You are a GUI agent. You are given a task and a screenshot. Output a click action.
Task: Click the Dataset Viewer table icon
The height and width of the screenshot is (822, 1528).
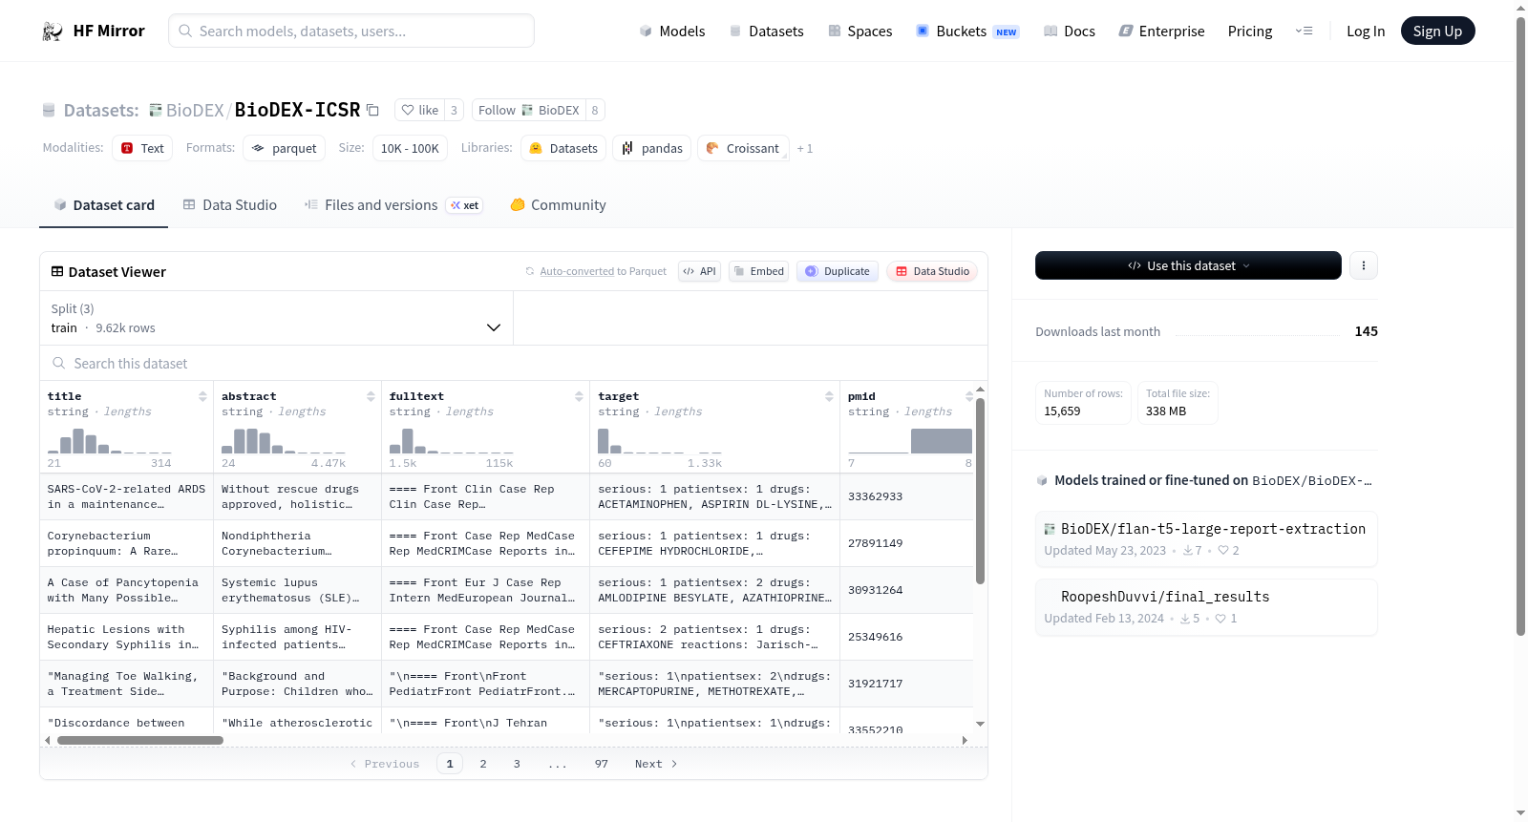(57, 272)
